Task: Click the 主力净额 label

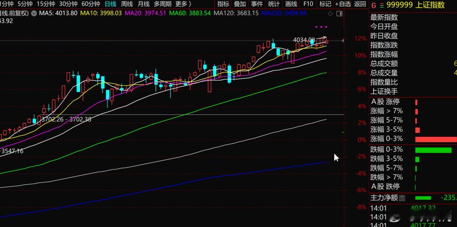Action: coord(384,198)
